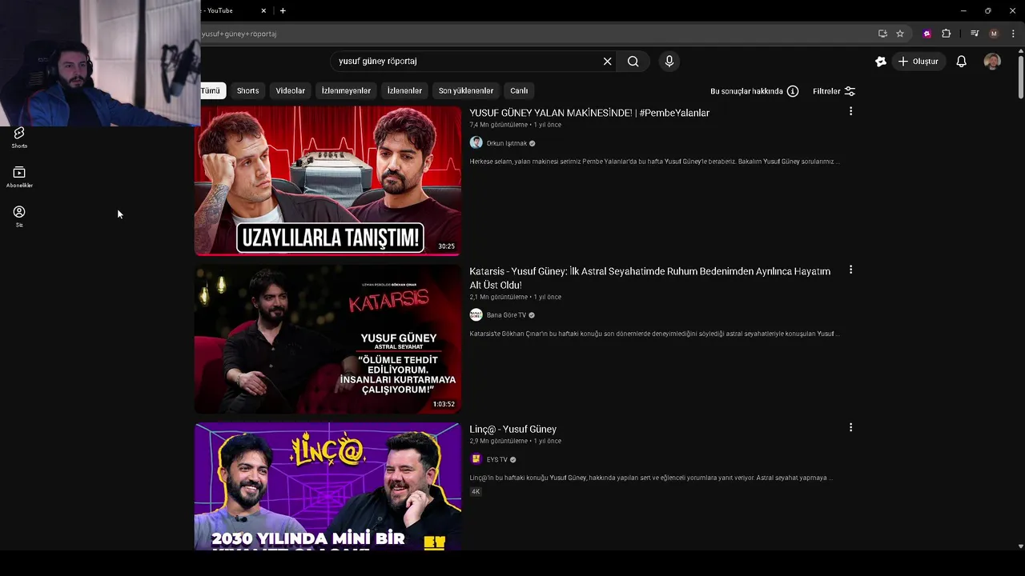Click Orkun Işıtmak channel avatar
Screen dimensions: 1025x576
point(476,142)
